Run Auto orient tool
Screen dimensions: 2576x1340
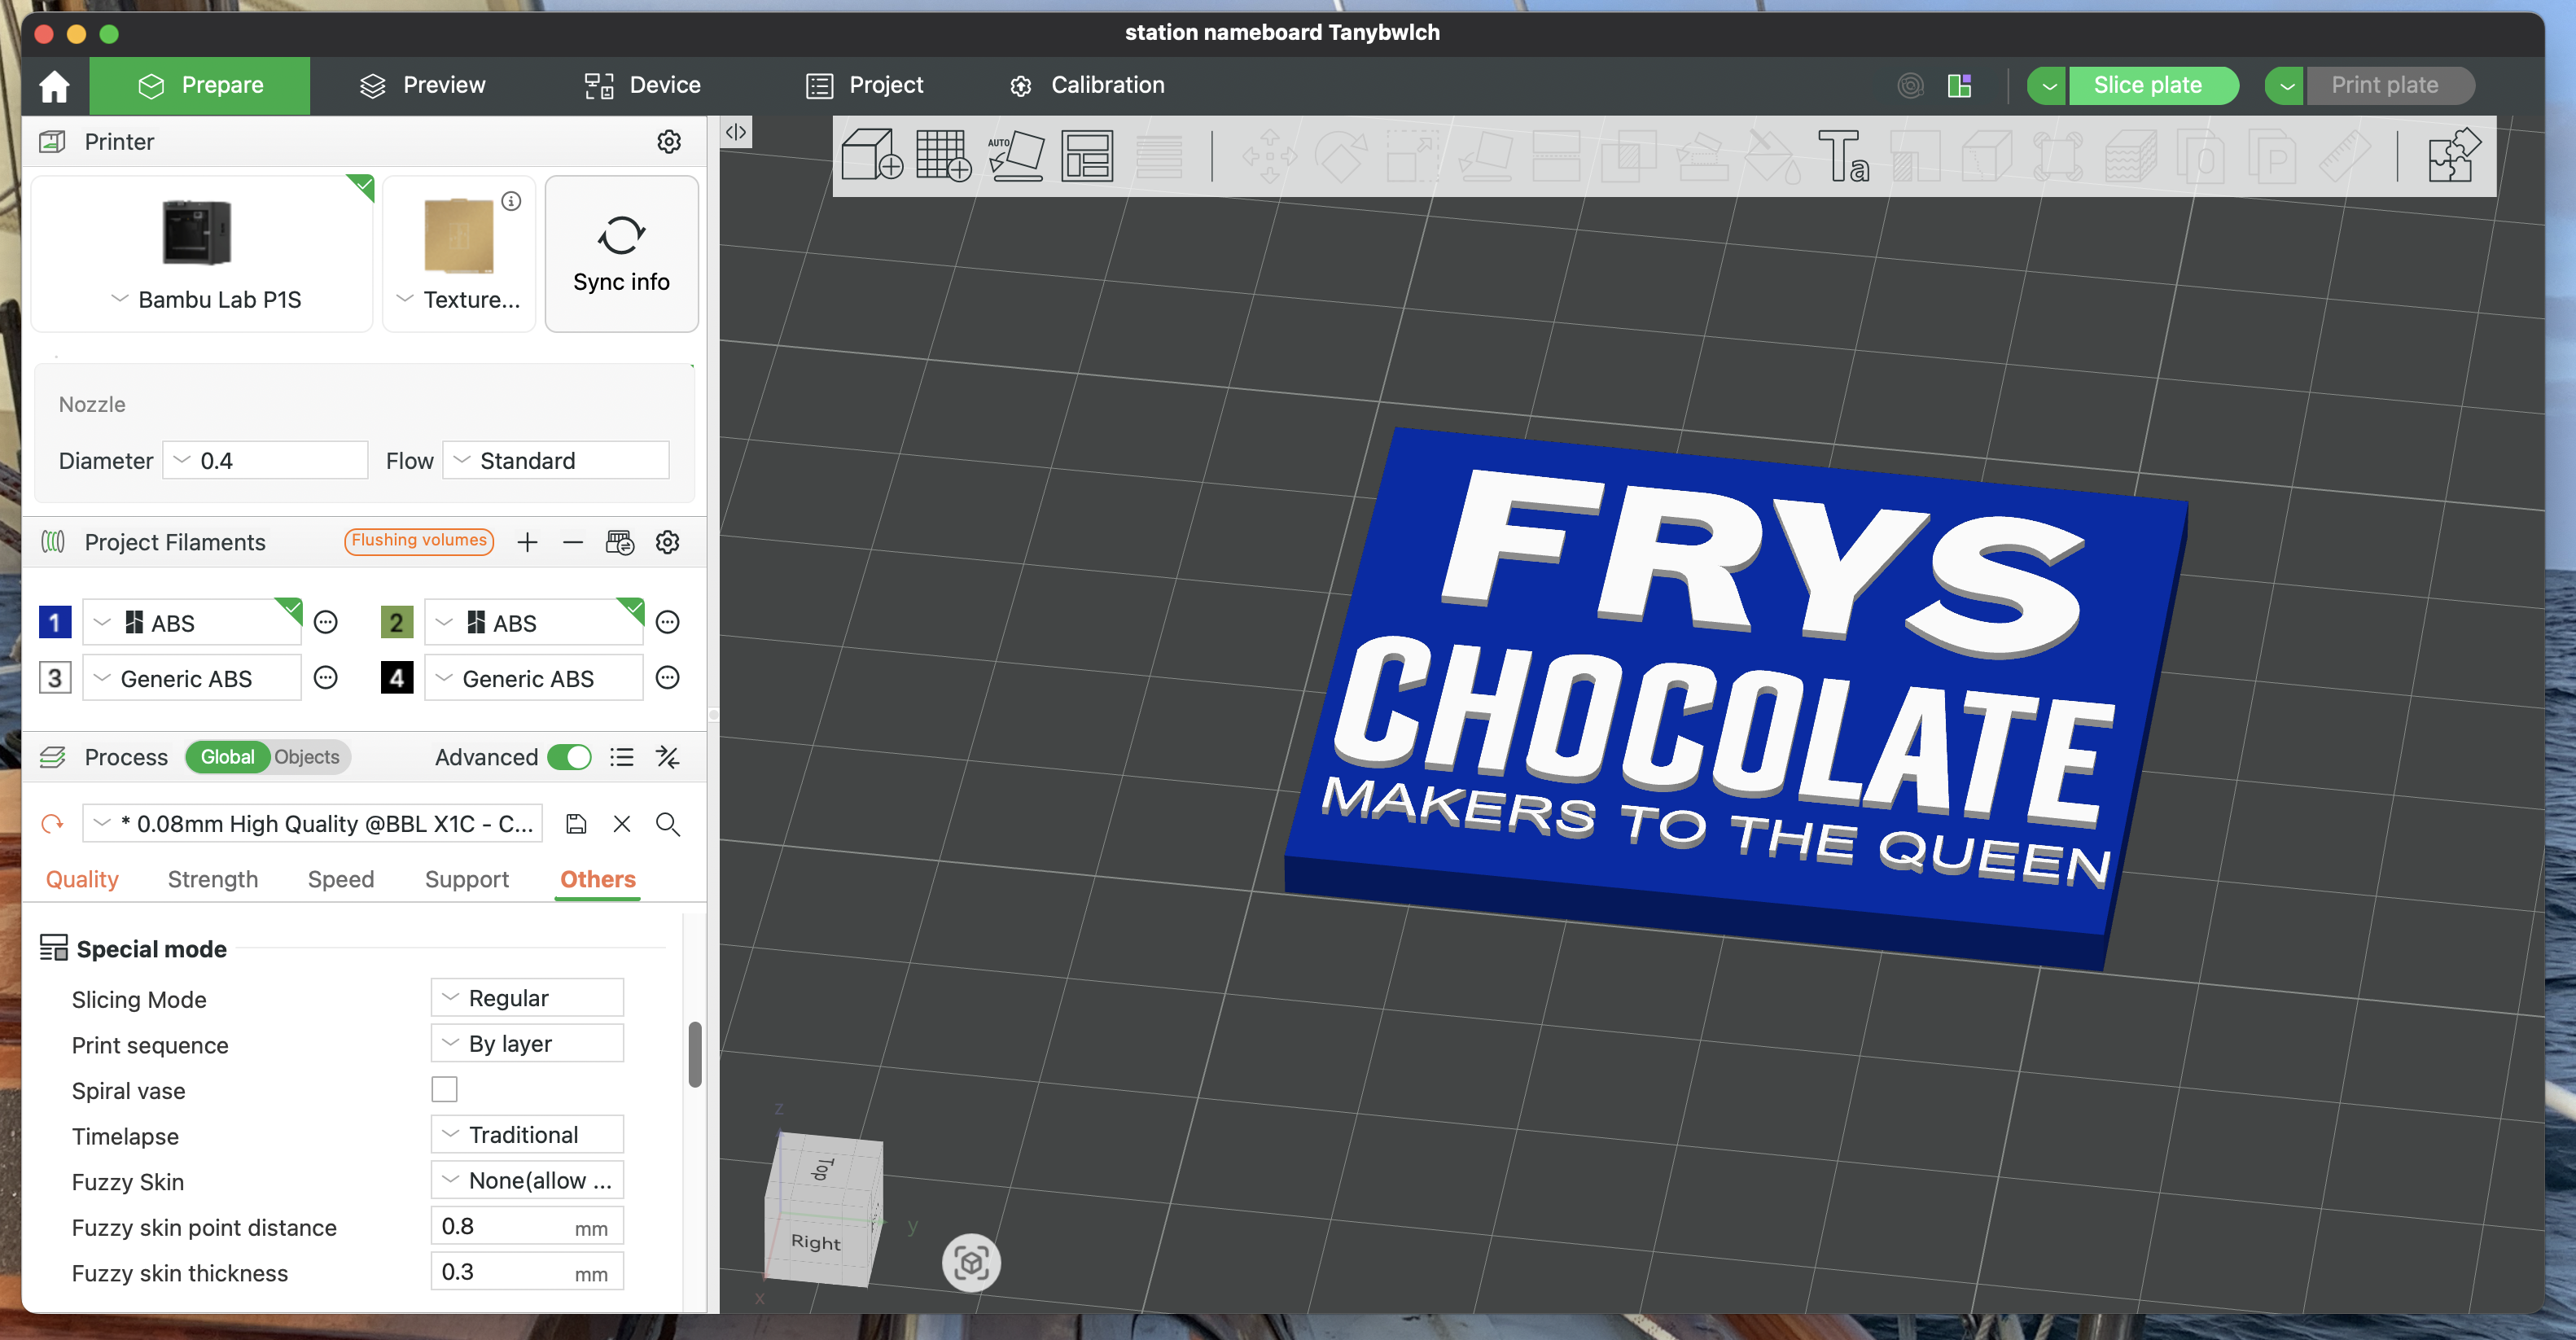tap(1015, 156)
